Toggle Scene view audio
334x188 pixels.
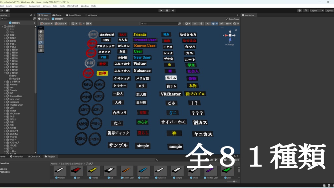pos(208,23)
